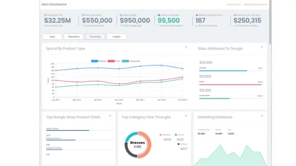Open settings icon on Spend By Product Type panel
Viewport: 296px width, 166px height.
pyautogui.click(x=186, y=47)
